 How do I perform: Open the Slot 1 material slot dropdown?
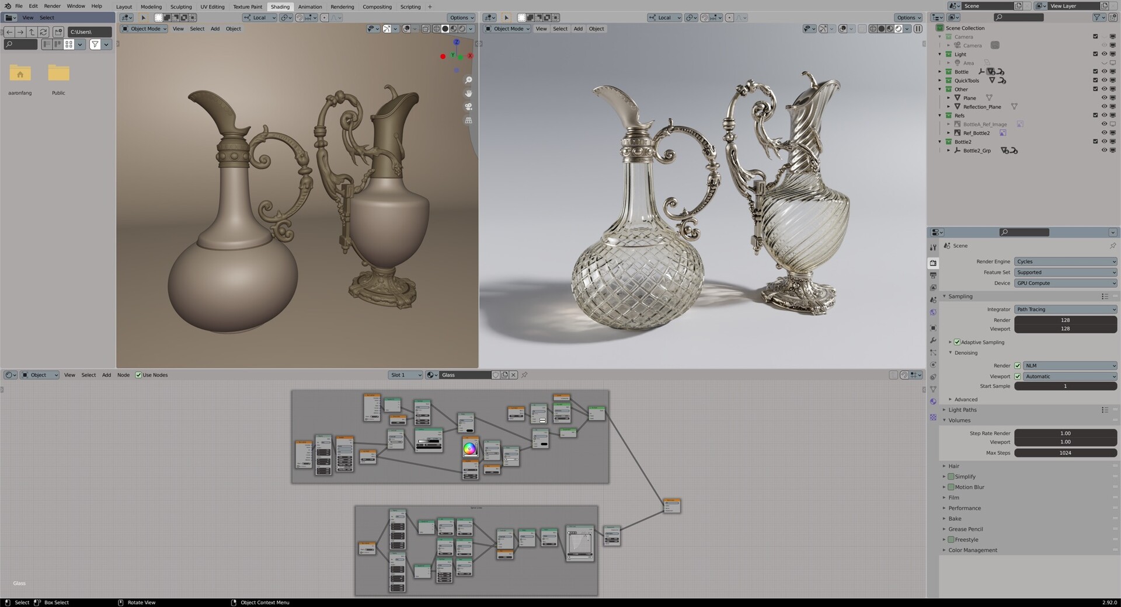405,375
